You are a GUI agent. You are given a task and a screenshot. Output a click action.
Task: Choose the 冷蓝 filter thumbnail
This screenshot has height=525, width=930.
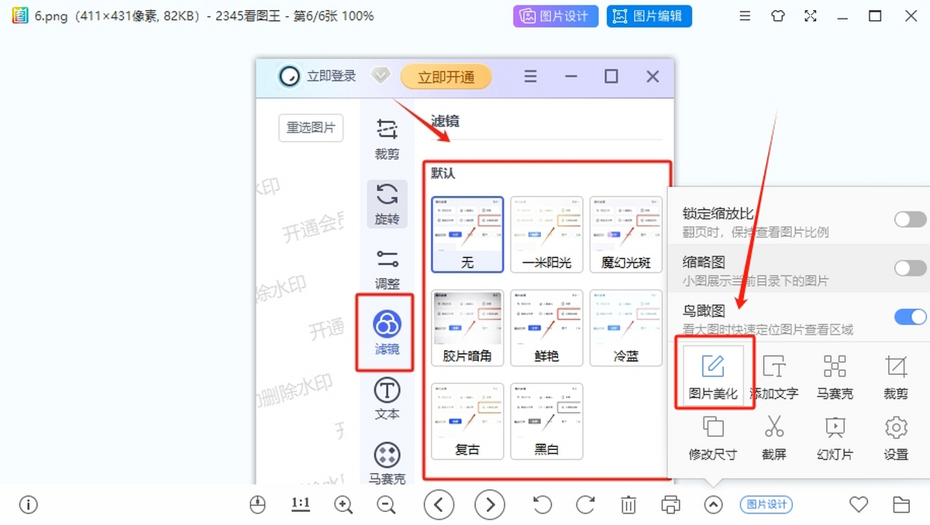click(x=626, y=328)
